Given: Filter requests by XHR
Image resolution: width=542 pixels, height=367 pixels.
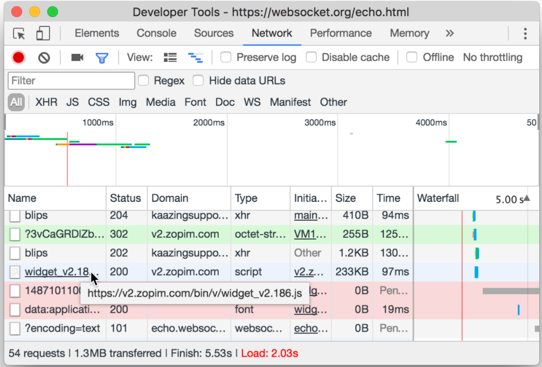Looking at the screenshot, I should click(x=46, y=102).
